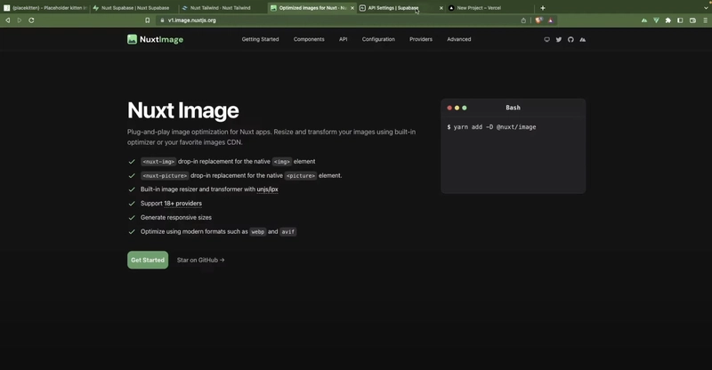Open the Providers nav item

421,39
